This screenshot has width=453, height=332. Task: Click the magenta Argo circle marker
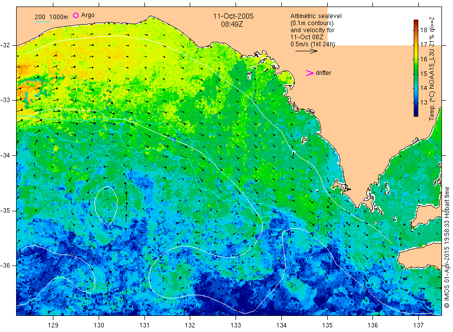pyautogui.click(x=75, y=15)
